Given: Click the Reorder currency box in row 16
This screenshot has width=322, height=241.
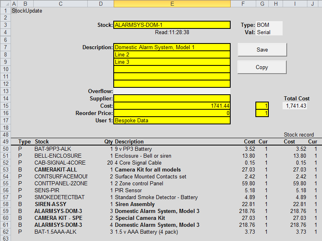Looking at the screenshot, I should coord(262,113).
